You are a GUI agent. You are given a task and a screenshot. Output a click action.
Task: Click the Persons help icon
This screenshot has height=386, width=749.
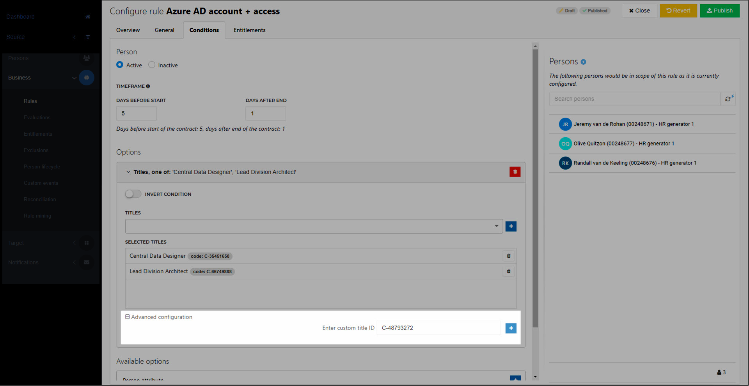583,62
